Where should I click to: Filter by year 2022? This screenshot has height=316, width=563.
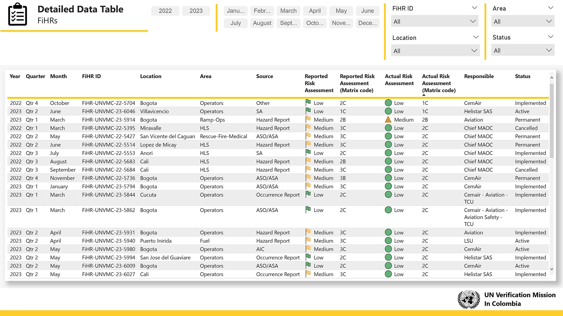[x=165, y=11]
